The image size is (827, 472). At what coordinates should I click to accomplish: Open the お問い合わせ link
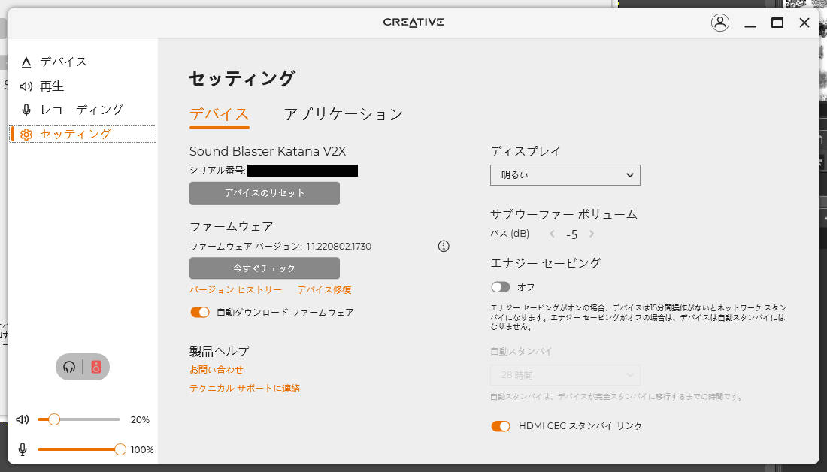point(217,370)
